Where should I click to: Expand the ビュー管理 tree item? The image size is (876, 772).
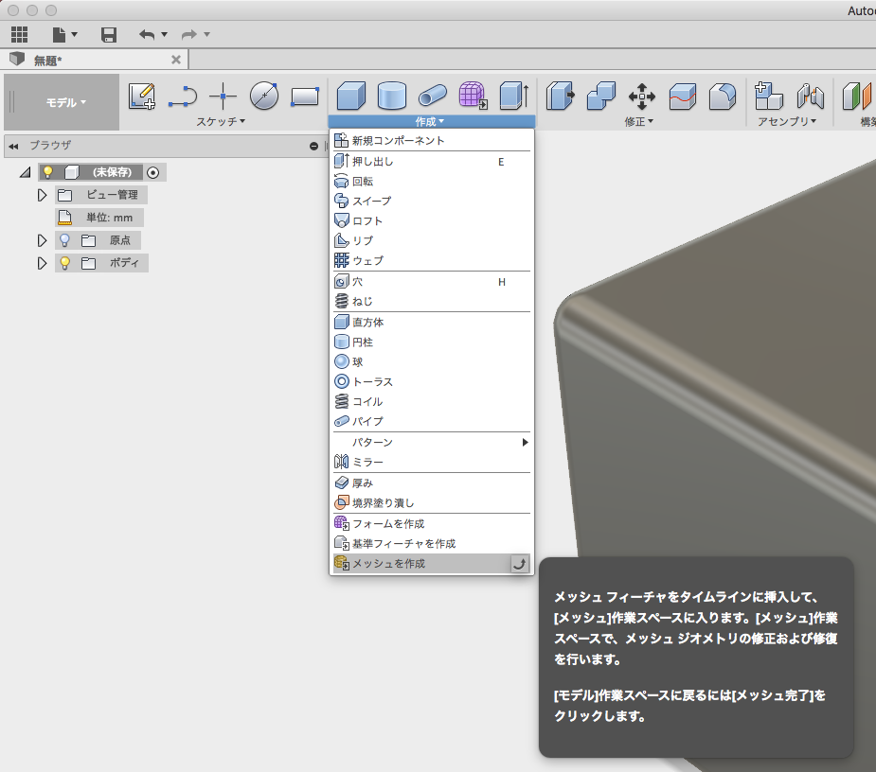42,194
